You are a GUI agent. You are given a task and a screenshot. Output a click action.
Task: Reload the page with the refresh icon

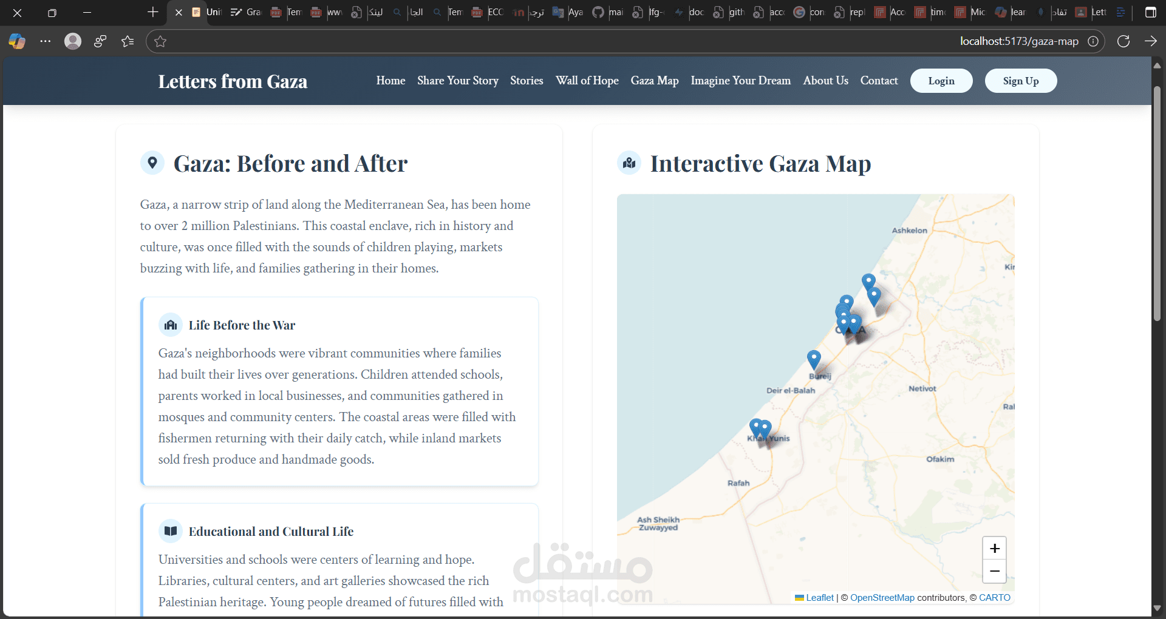click(1123, 41)
